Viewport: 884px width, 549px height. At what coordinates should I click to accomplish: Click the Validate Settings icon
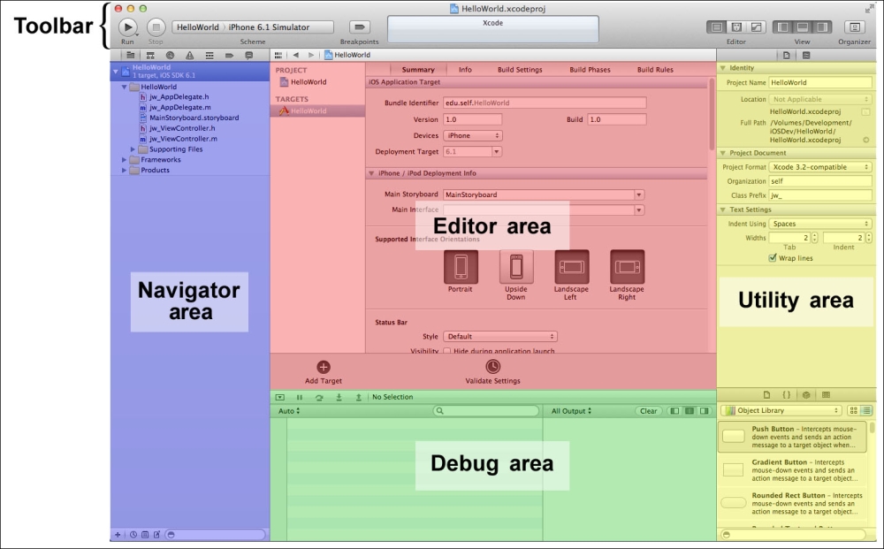click(x=492, y=367)
